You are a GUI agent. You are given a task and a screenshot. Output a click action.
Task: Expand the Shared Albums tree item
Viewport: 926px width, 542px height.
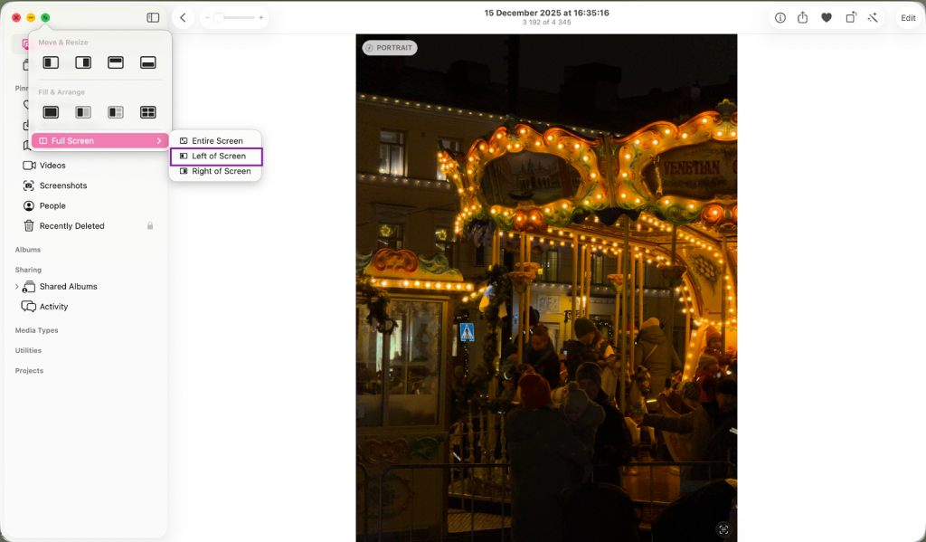[16, 287]
